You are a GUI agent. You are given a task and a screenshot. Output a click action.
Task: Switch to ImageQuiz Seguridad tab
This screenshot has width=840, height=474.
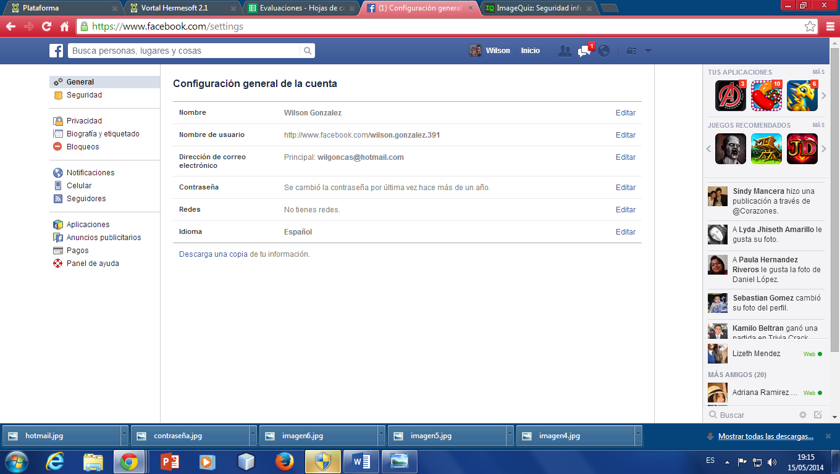[538, 8]
